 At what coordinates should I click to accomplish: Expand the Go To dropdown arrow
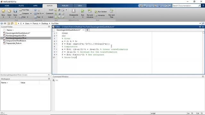pos(43,13)
